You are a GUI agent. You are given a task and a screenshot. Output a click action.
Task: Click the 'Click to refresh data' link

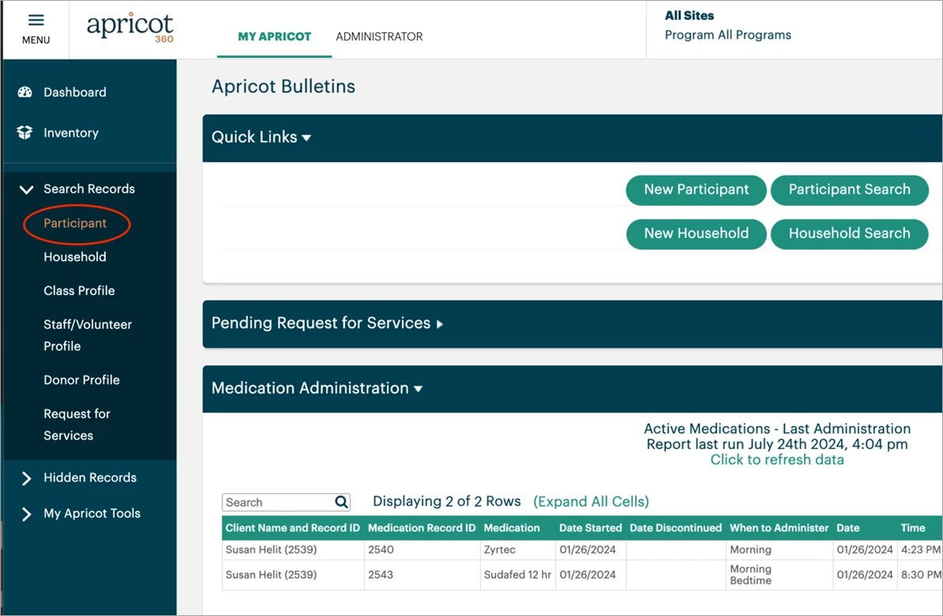pos(777,459)
